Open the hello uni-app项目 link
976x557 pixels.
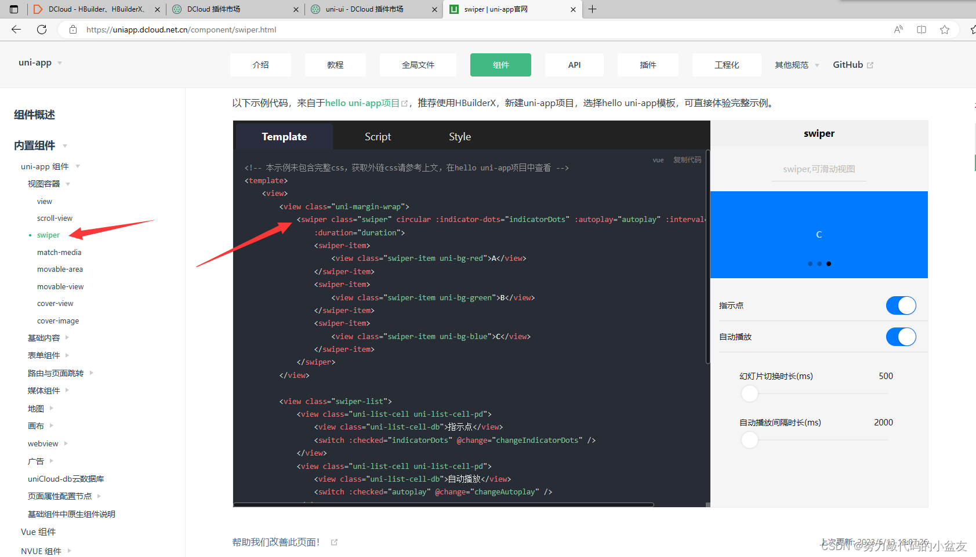pos(362,103)
